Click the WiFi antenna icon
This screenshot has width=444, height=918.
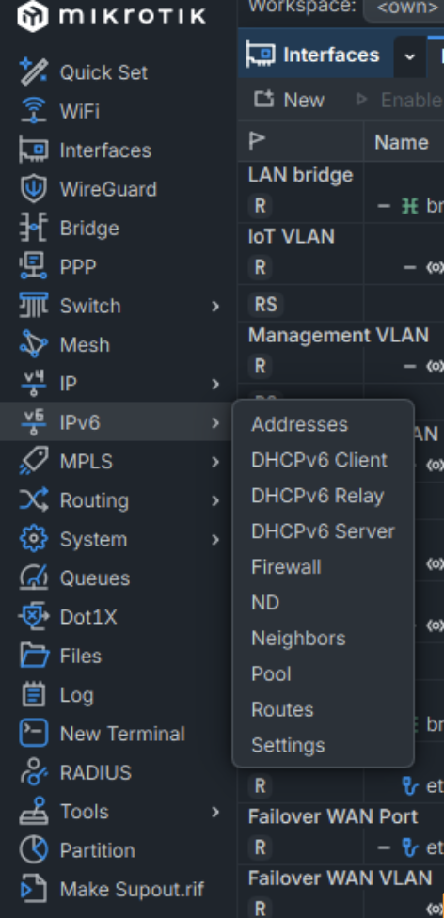(x=34, y=111)
